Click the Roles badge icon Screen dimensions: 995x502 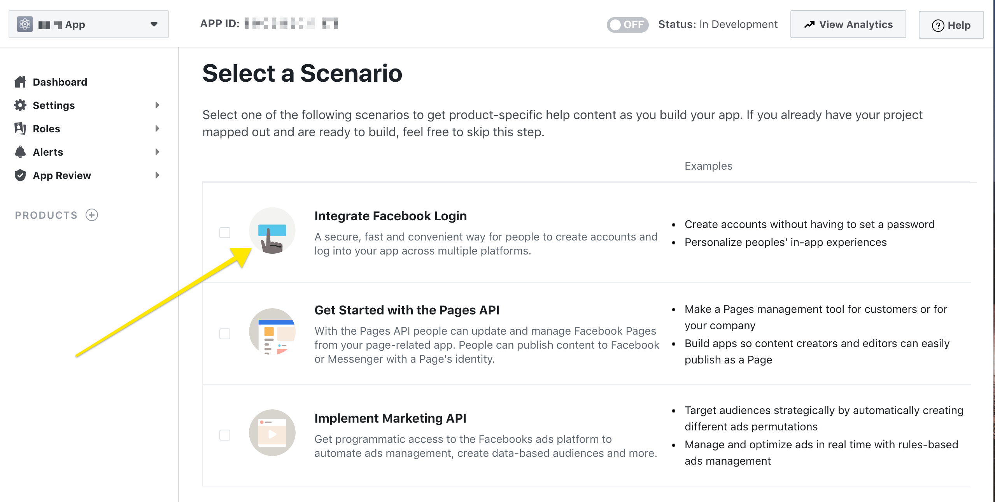pyautogui.click(x=20, y=128)
